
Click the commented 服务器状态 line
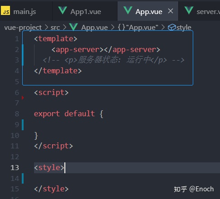114,60
